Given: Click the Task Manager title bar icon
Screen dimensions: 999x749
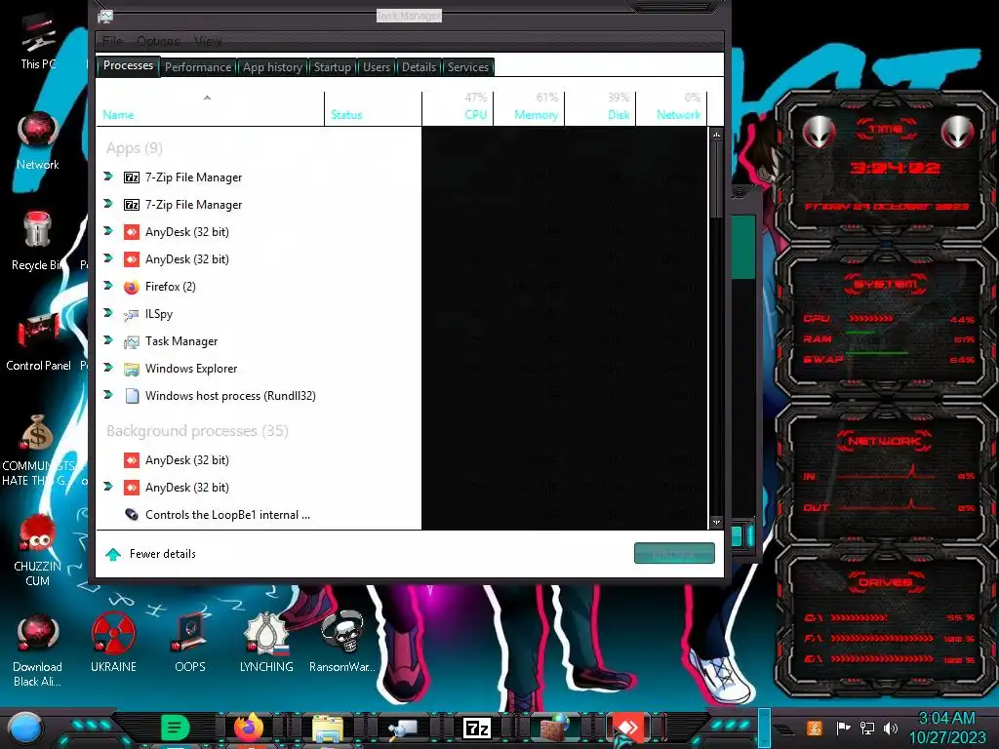Looking at the screenshot, I should pos(105,17).
